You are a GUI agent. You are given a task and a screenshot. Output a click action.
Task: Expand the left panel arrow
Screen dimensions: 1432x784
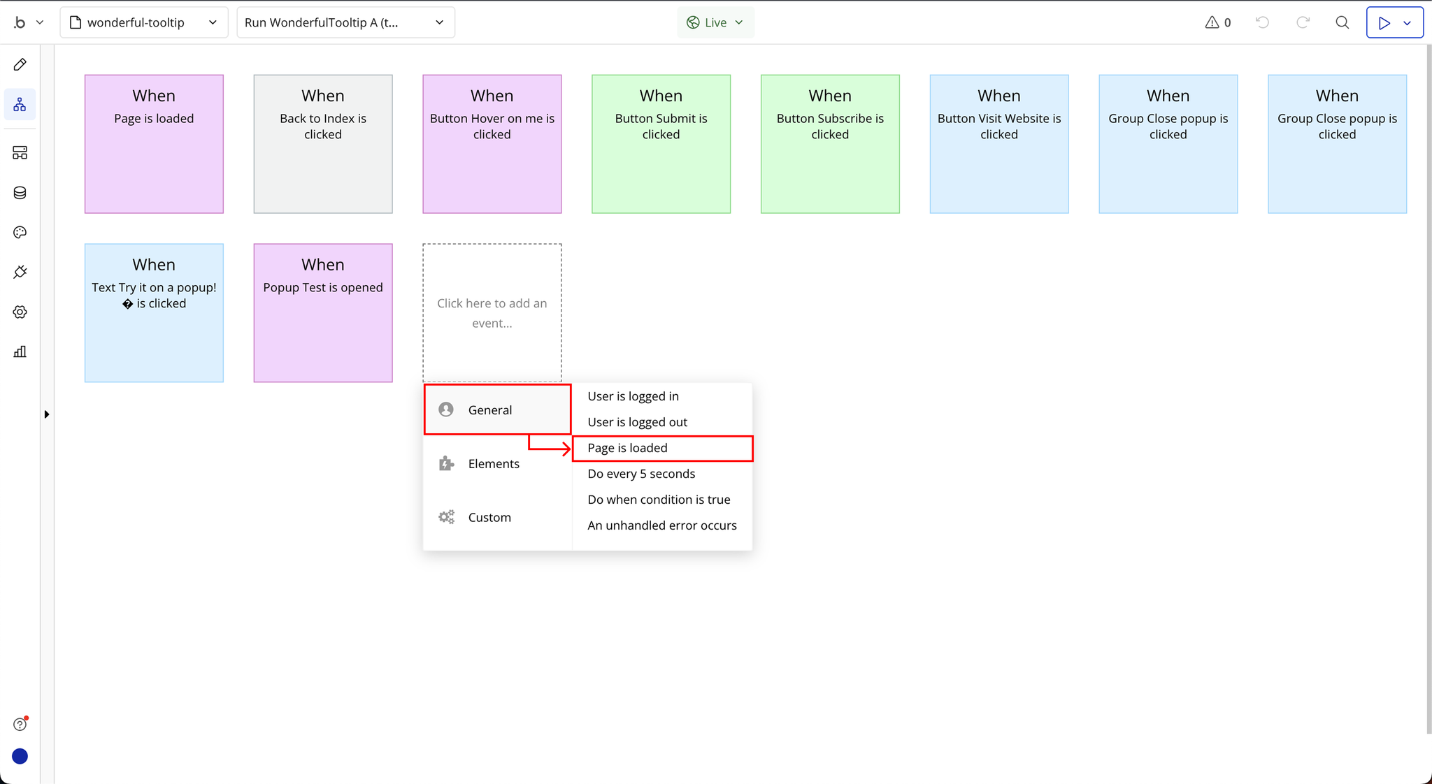point(47,414)
